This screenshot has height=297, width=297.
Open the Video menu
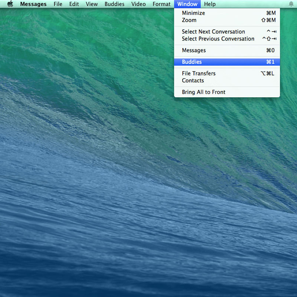[x=138, y=4]
